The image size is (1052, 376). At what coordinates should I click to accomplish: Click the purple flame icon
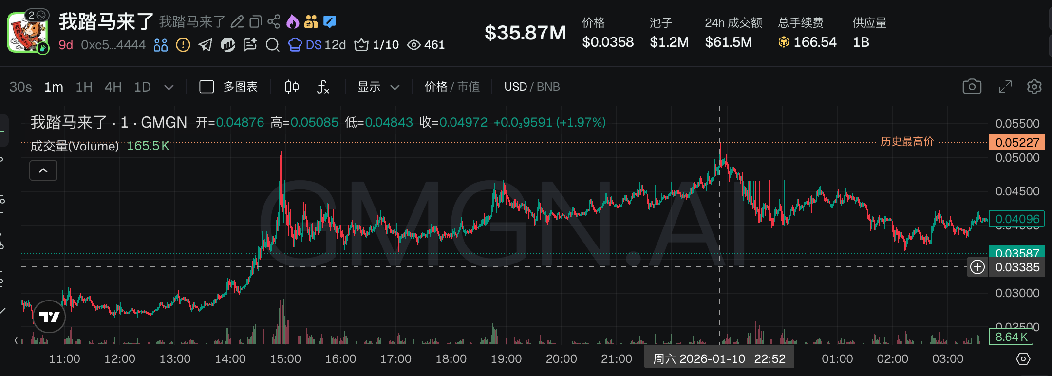[x=292, y=21]
